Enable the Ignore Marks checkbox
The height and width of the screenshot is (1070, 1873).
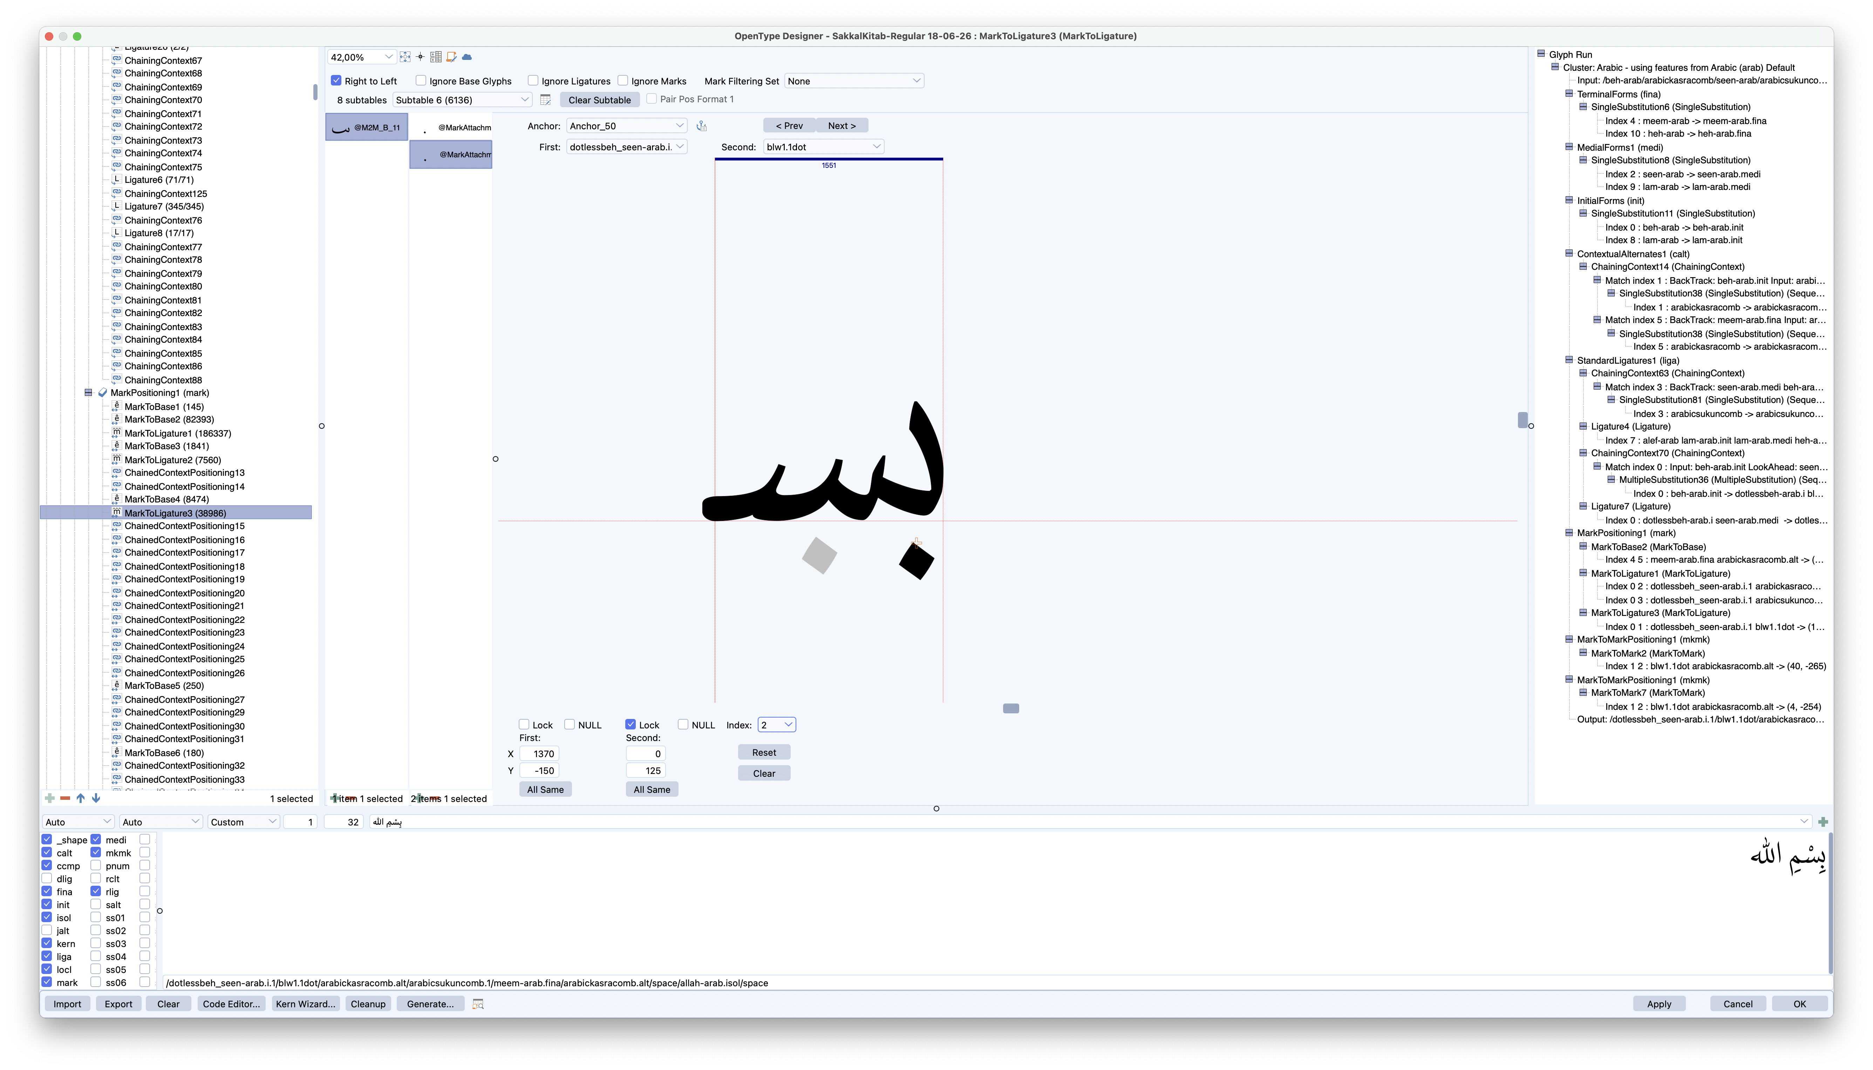coord(622,81)
